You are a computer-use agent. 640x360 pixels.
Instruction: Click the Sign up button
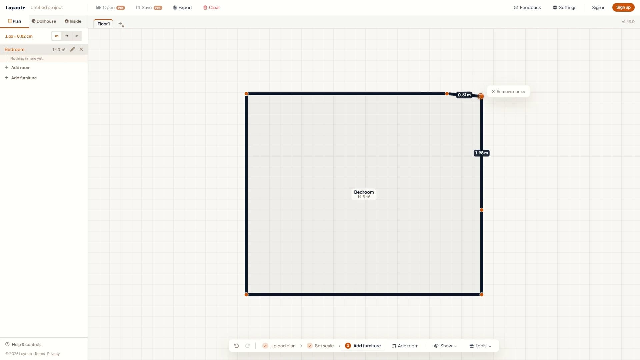pyautogui.click(x=623, y=7)
